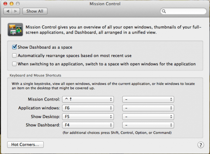Open Show Dashboard F4 shortcut dropdown
The image size is (210, 154).
pos(88,125)
